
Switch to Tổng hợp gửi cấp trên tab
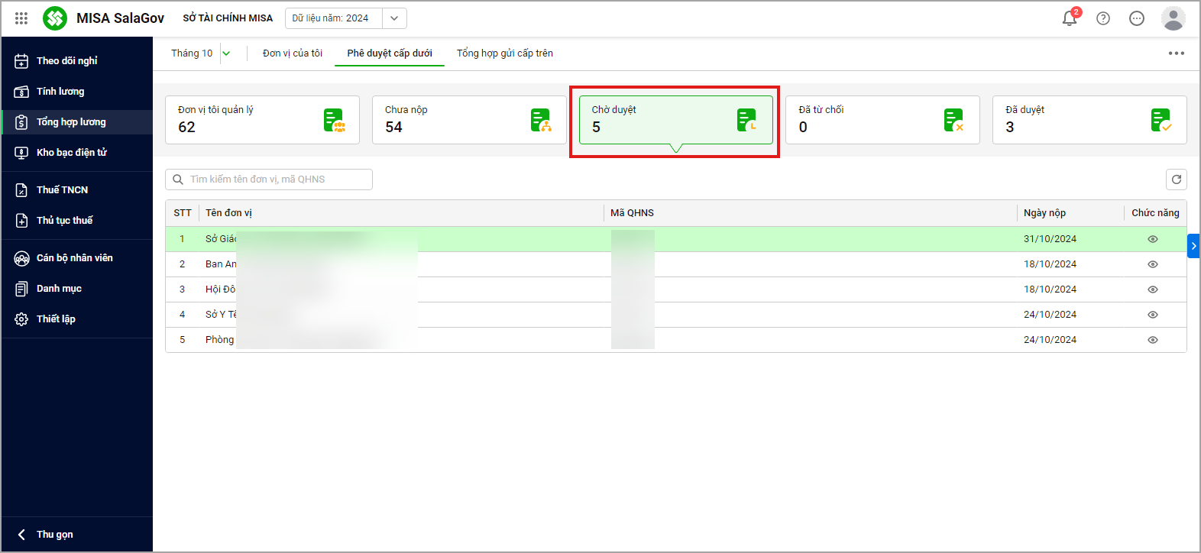[504, 53]
